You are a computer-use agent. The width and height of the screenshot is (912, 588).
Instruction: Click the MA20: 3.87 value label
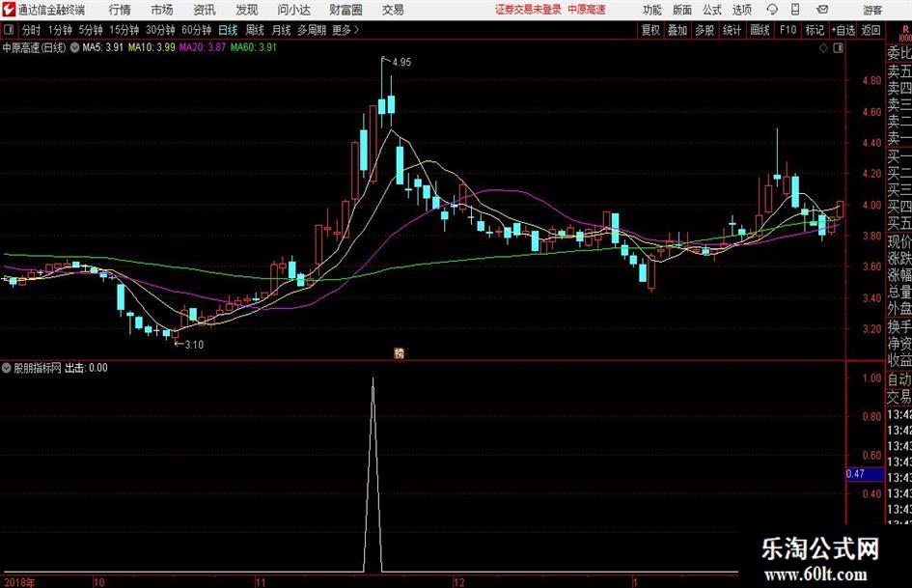coord(203,47)
